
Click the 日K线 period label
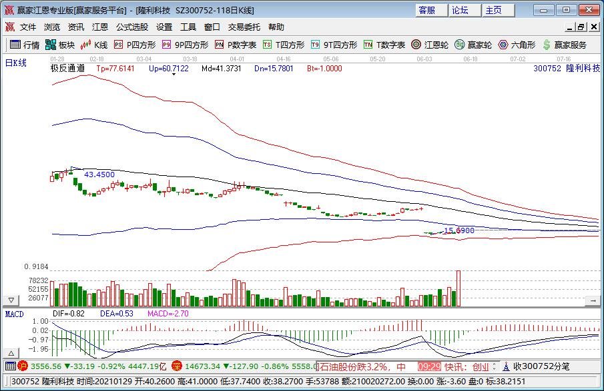click(x=15, y=63)
